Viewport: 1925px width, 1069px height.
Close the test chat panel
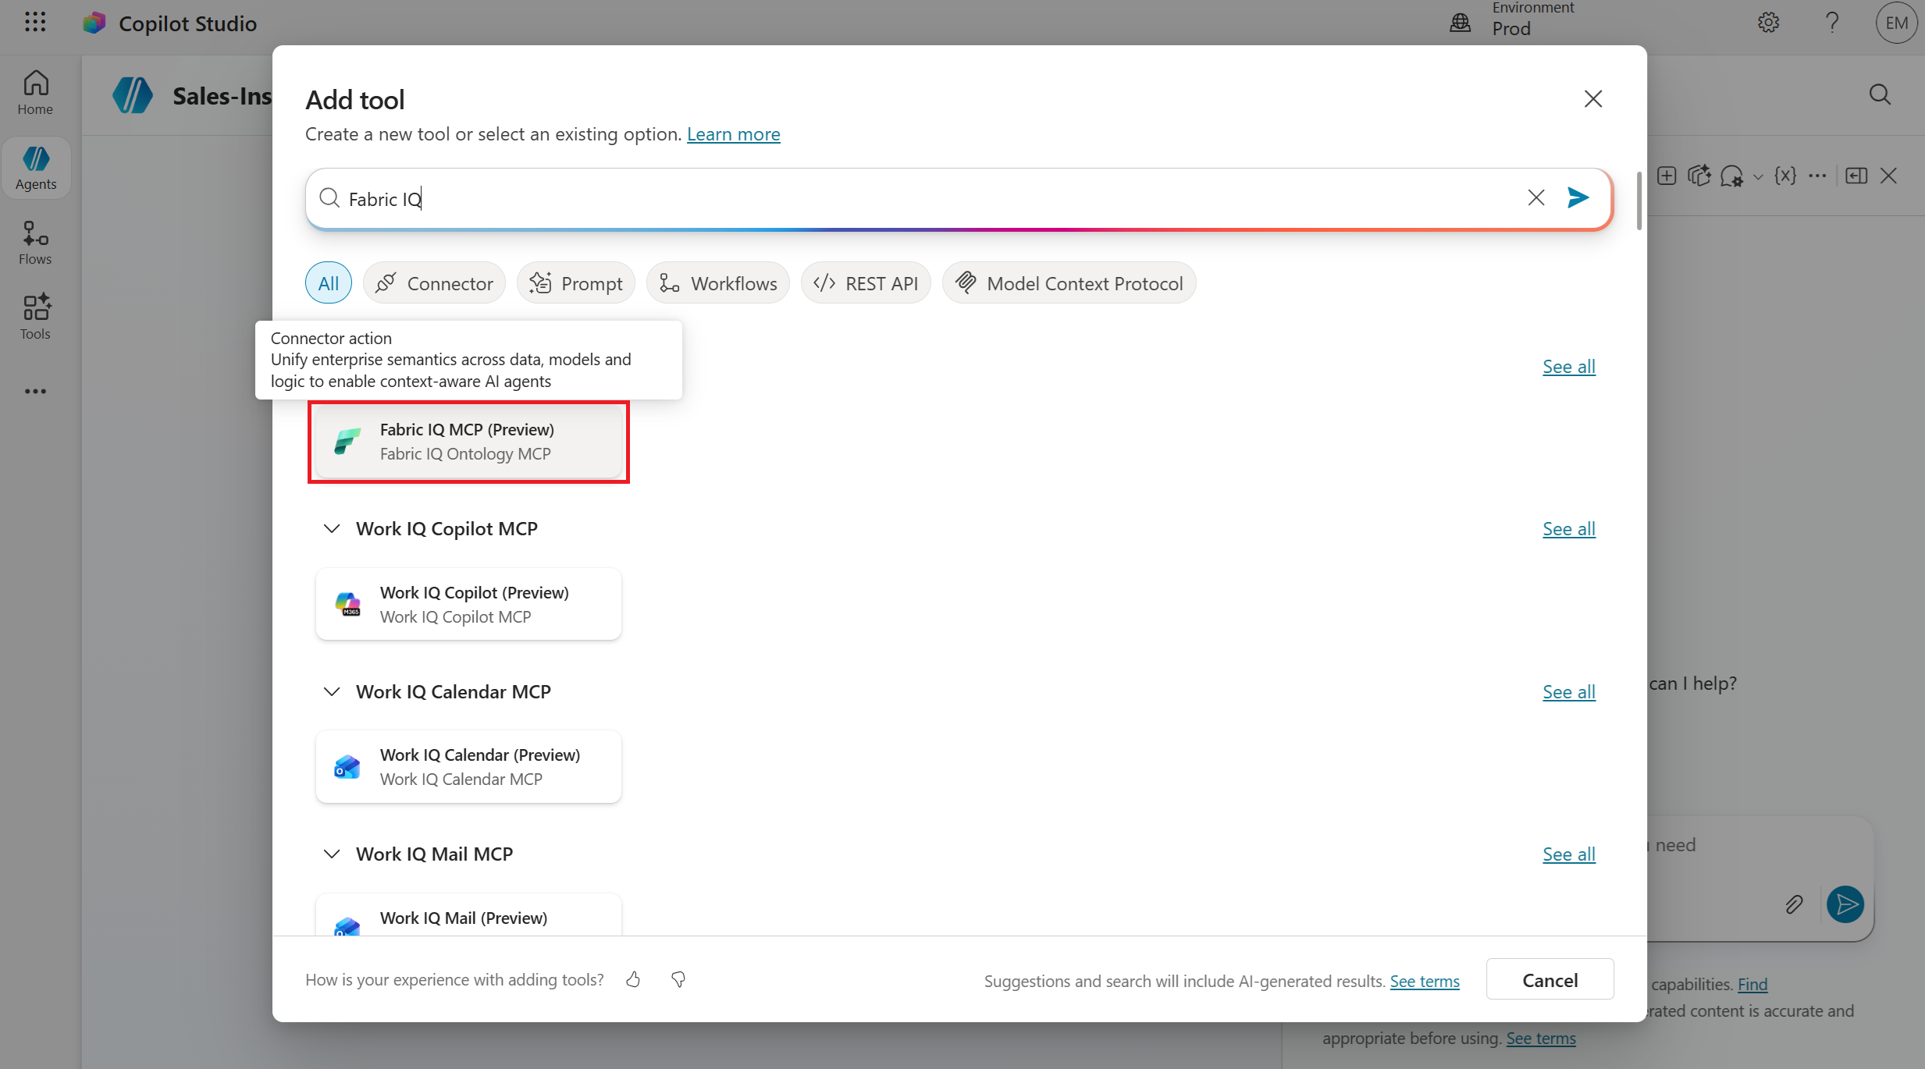tap(1888, 176)
